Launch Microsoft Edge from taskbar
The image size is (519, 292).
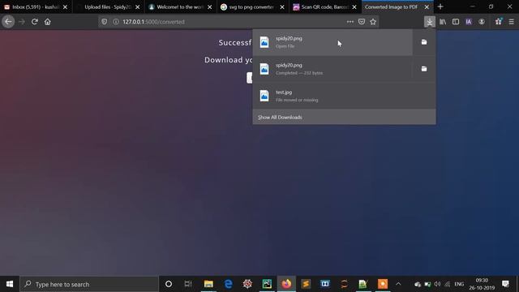click(228, 284)
